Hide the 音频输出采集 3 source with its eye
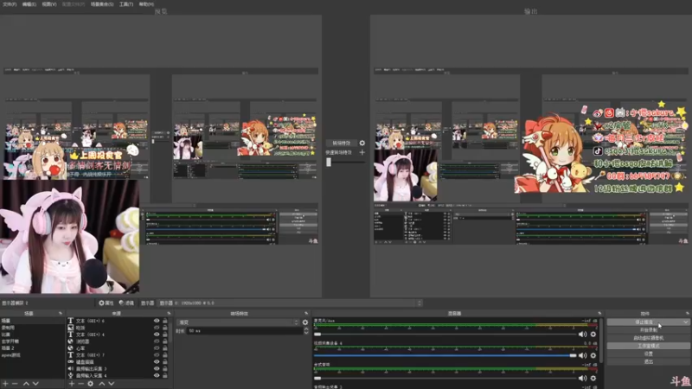The image size is (692, 389). 157,369
